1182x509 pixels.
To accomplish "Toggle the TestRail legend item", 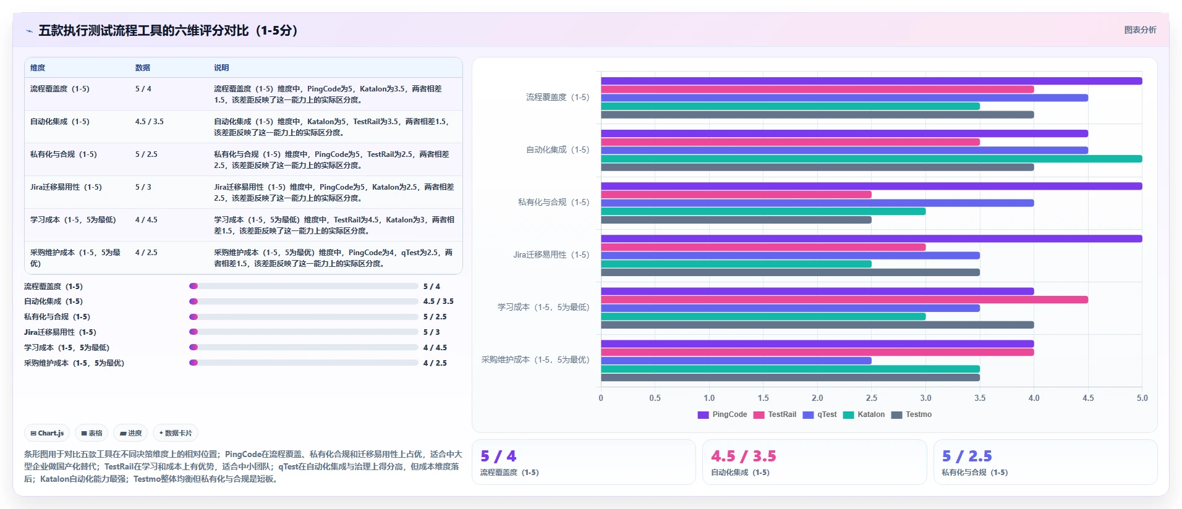I will (x=775, y=414).
